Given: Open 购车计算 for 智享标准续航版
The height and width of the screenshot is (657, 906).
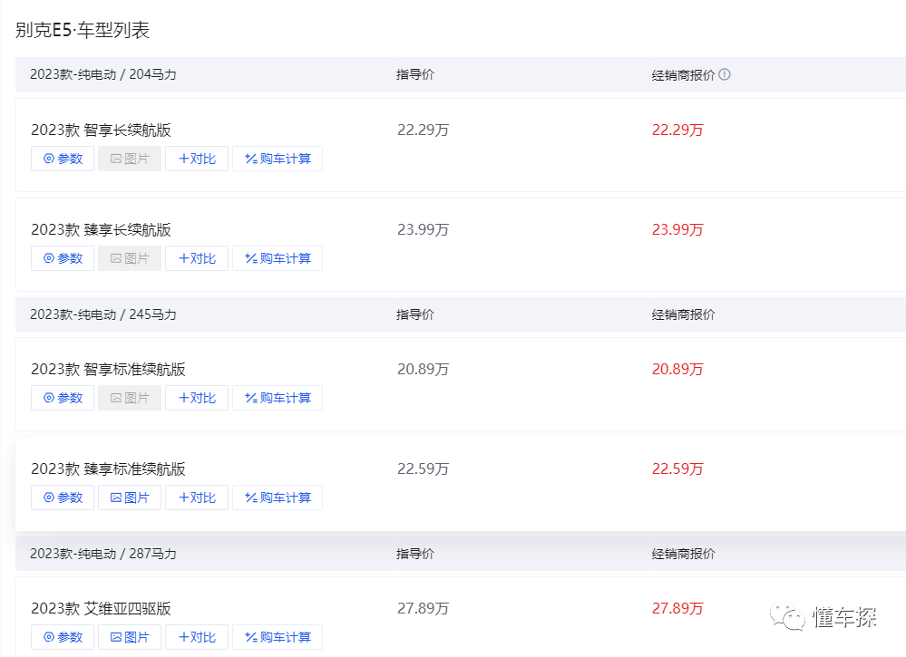Looking at the screenshot, I should coord(278,398).
